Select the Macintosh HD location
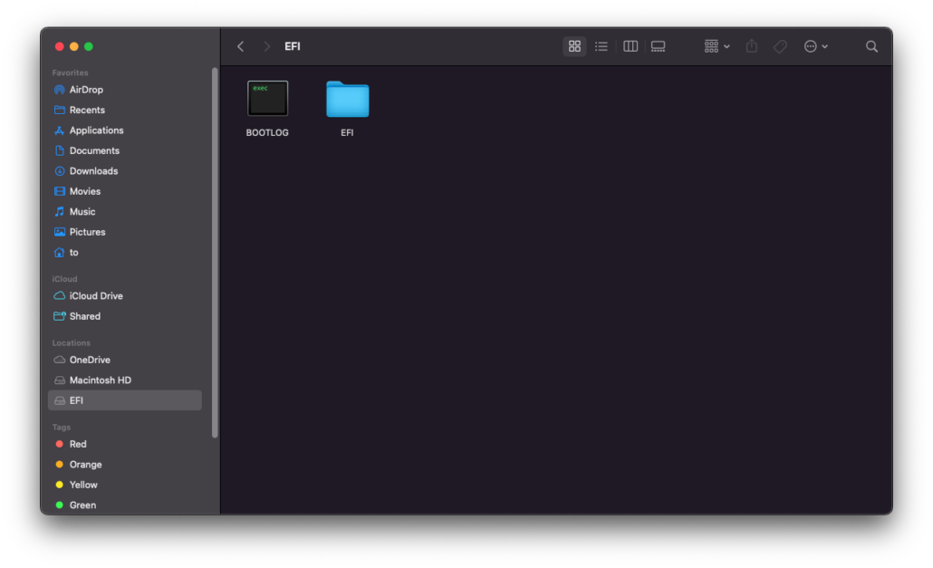The height and width of the screenshot is (568, 933). tap(100, 380)
